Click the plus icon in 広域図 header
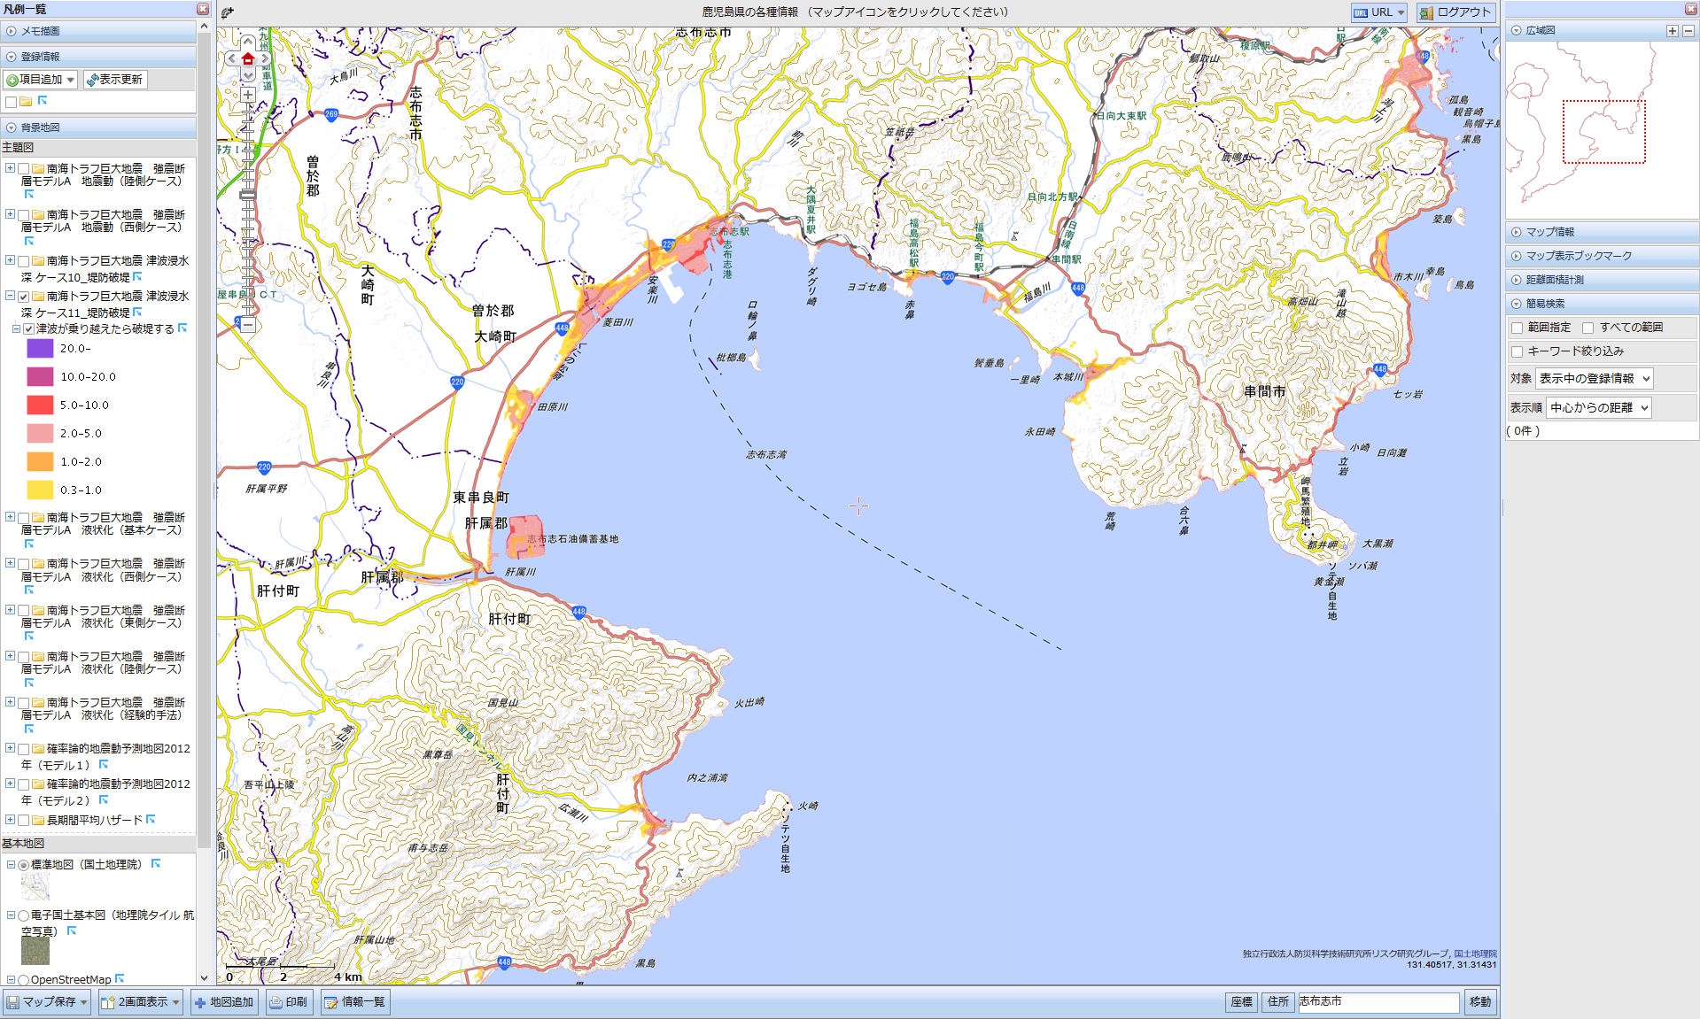The image size is (1700, 1019). pos(1672,31)
